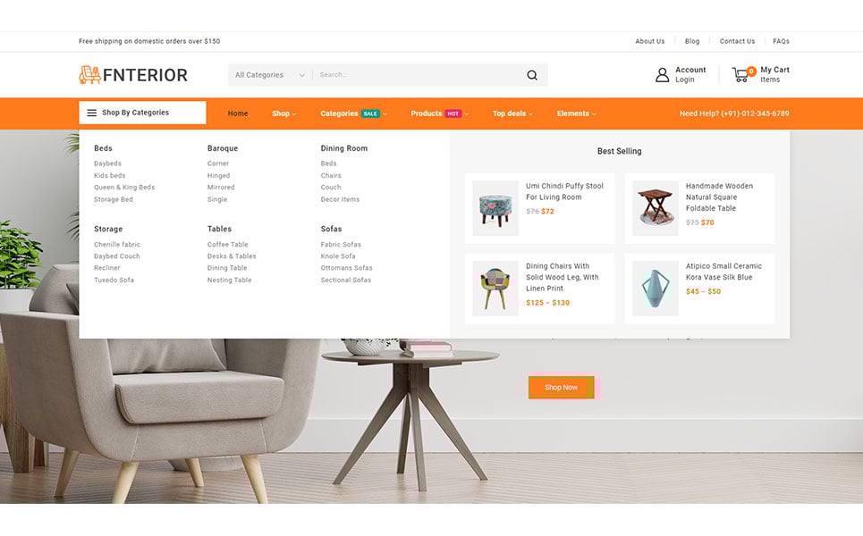Open the Umi Chindi Puffy Stool thumbnail

tap(495, 208)
